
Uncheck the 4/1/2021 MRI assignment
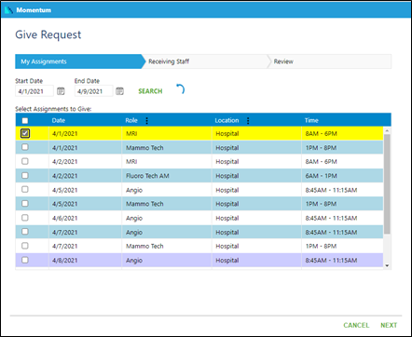(x=25, y=133)
